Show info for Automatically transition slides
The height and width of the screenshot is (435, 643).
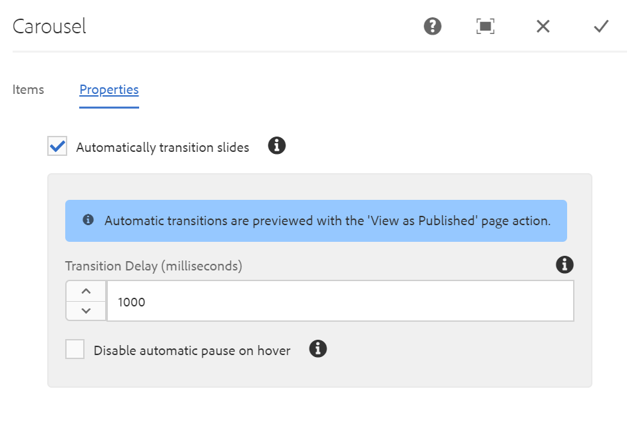coord(277,146)
